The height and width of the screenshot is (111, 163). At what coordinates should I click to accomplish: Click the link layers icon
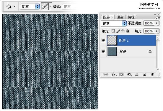106,74
